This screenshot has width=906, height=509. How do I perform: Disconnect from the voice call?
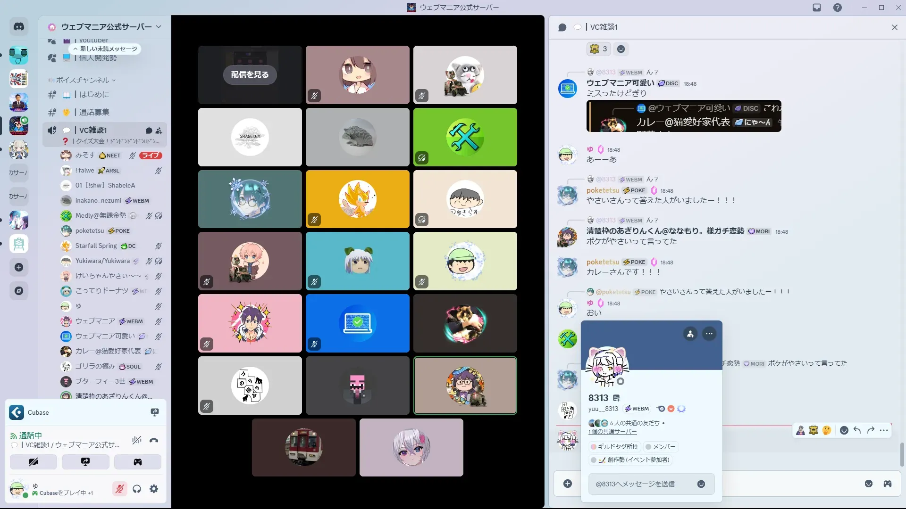tap(154, 441)
